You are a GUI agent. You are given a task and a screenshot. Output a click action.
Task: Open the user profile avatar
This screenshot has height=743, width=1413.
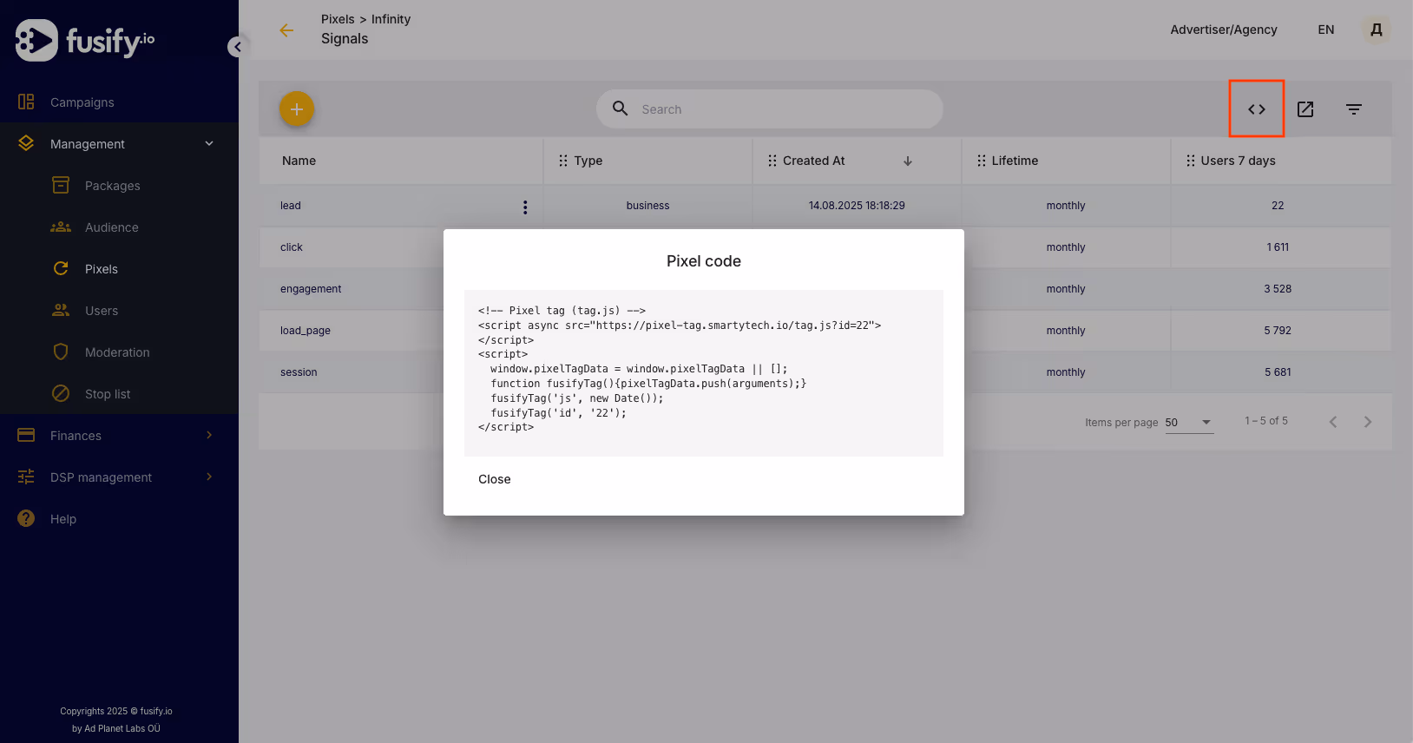click(x=1376, y=30)
